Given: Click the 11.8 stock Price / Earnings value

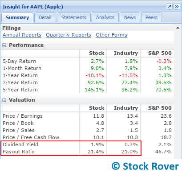Looking at the screenshot, I should [x=98, y=116].
